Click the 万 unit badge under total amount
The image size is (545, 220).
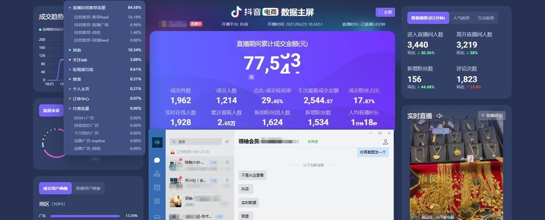coord(251,77)
